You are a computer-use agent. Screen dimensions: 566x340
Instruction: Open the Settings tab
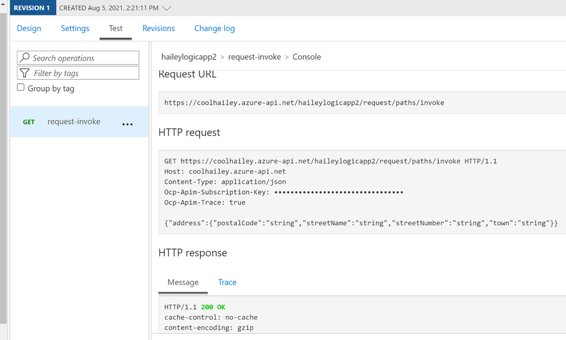tap(75, 28)
